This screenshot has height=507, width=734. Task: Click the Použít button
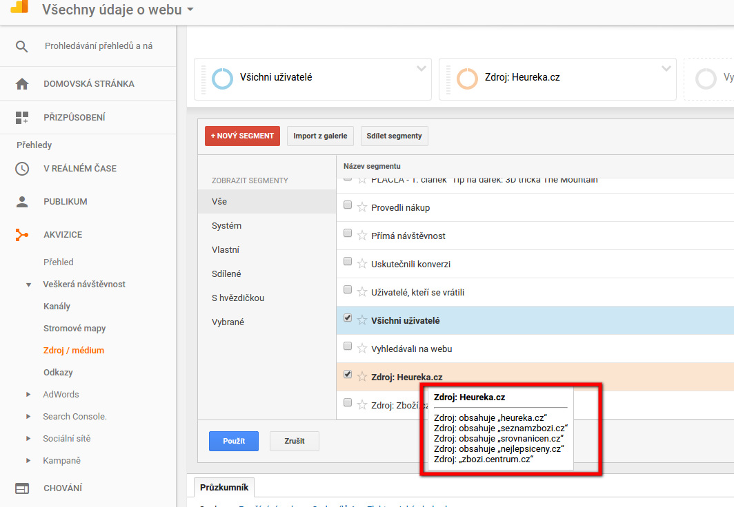233,441
